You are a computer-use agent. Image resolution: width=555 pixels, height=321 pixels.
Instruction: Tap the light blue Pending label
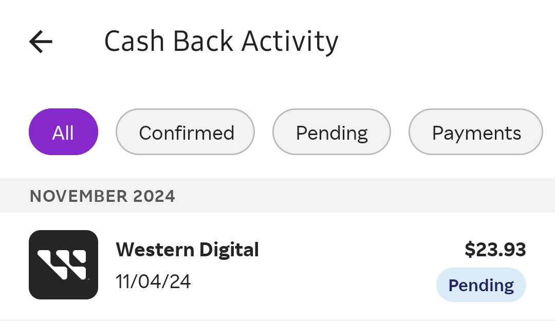481,285
